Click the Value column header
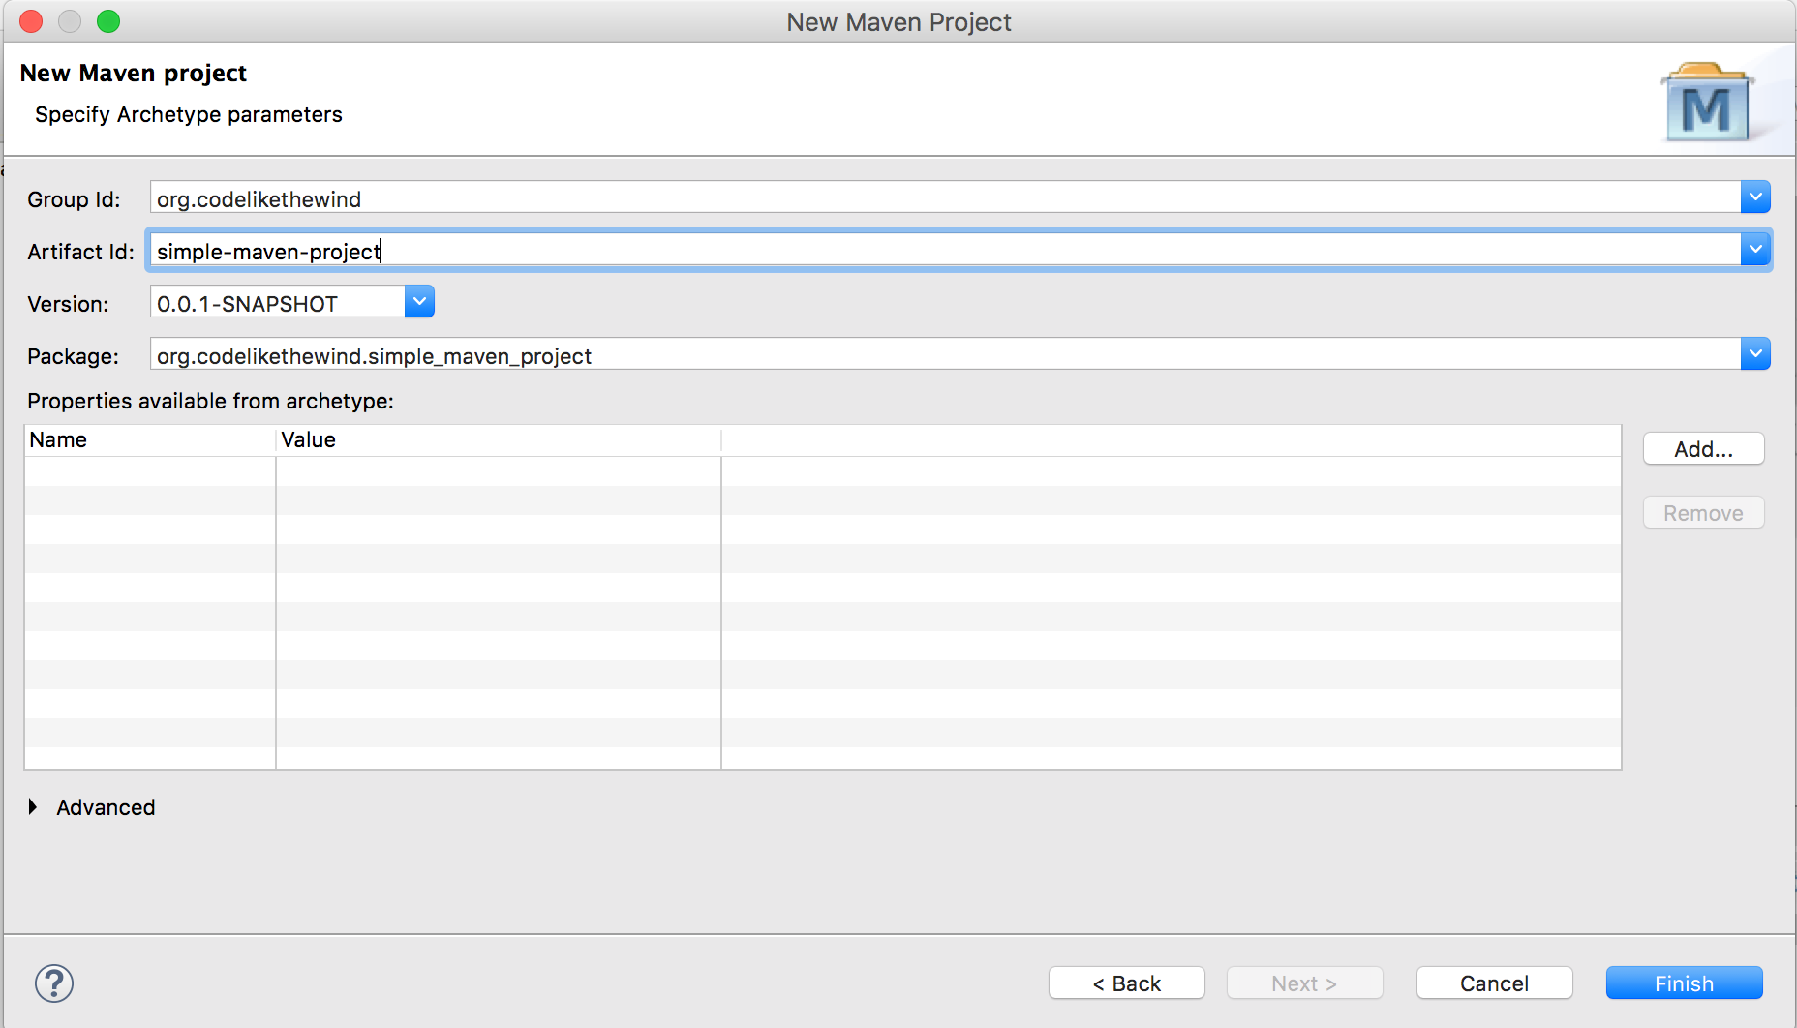This screenshot has height=1028, width=1797. [x=499, y=439]
